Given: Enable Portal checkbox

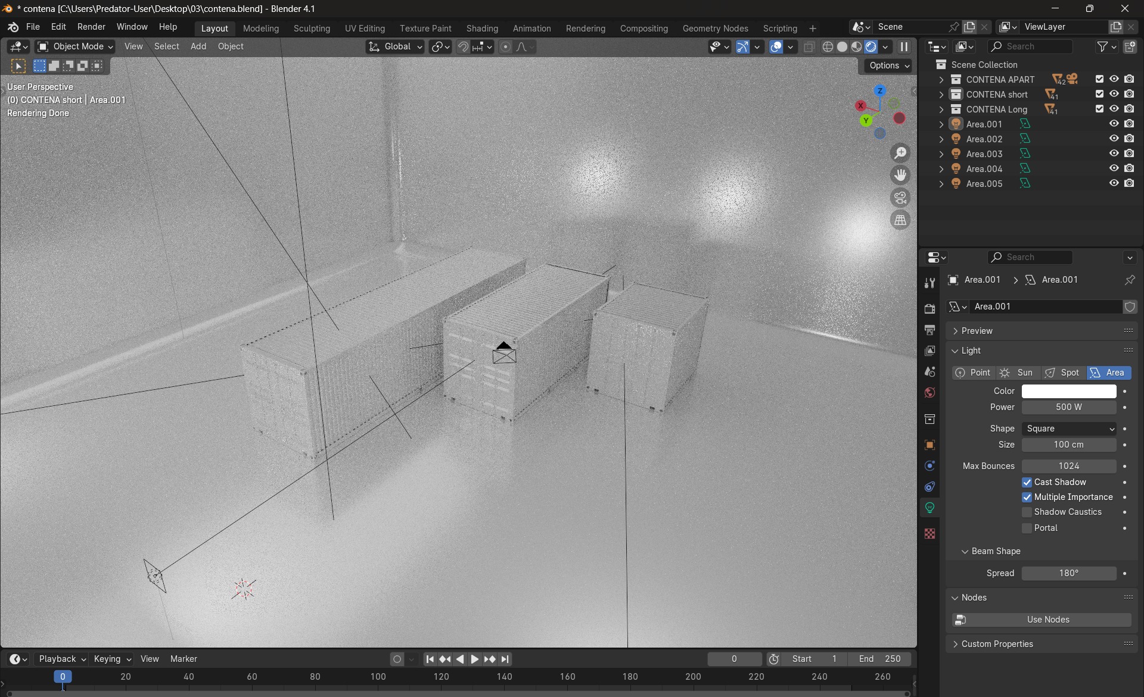Looking at the screenshot, I should coord(1027,528).
